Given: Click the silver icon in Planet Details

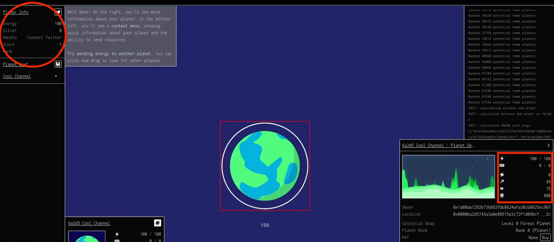Looking at the screenshot, I should pyautogui.click(x=502, y=165).
